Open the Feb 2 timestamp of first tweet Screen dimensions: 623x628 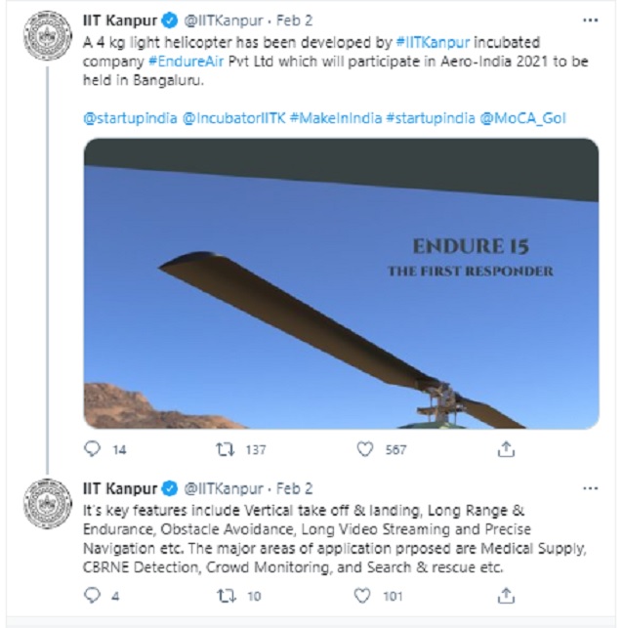click(x=296, y=20)
